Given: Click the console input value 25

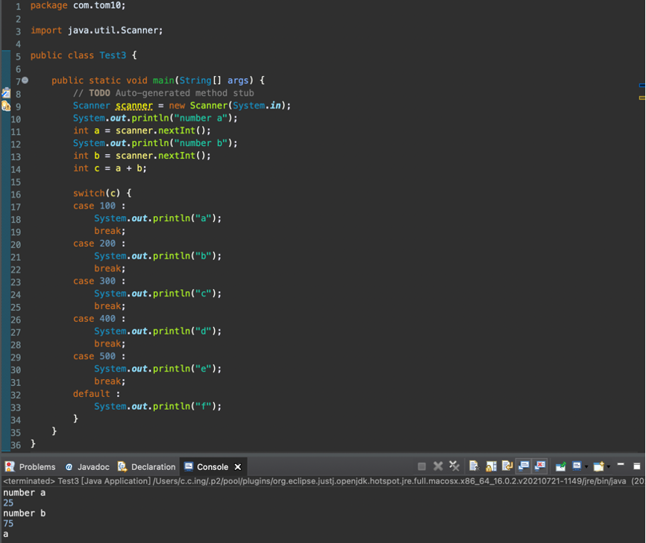Looking at the screenshot, I should click(8, 503).
